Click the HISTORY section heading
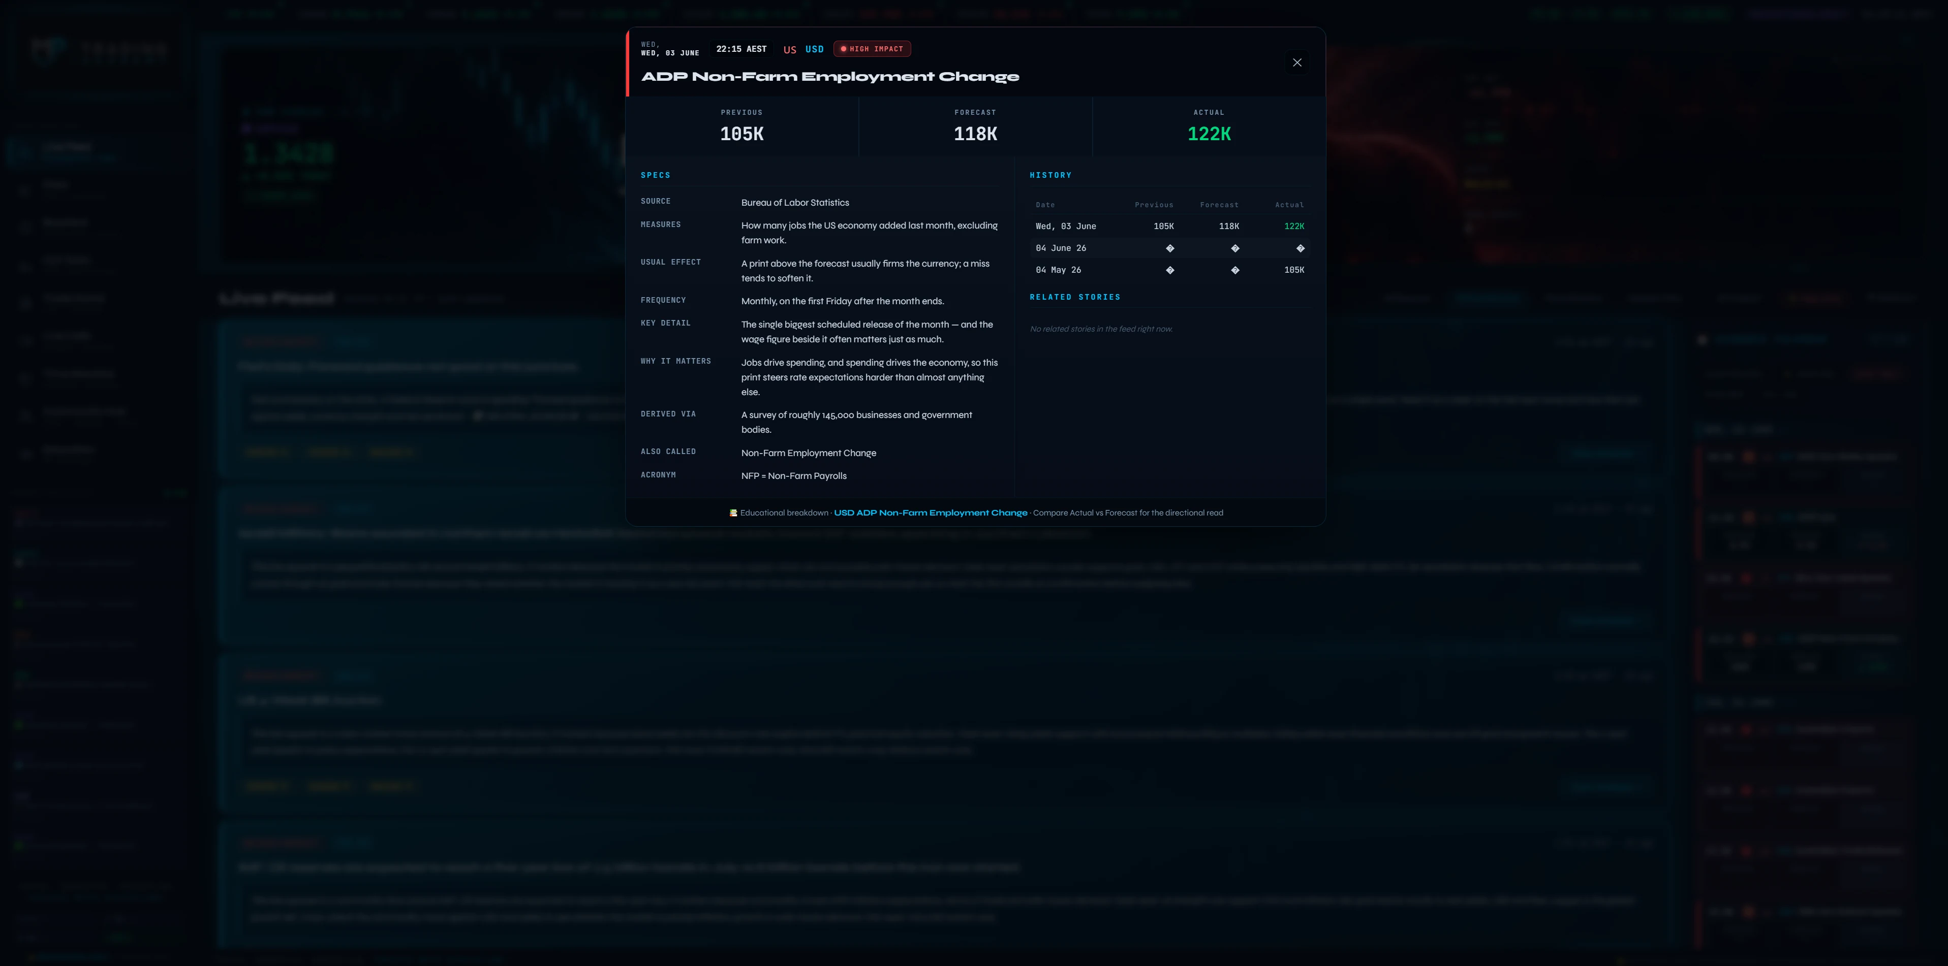 (1050, 175)
